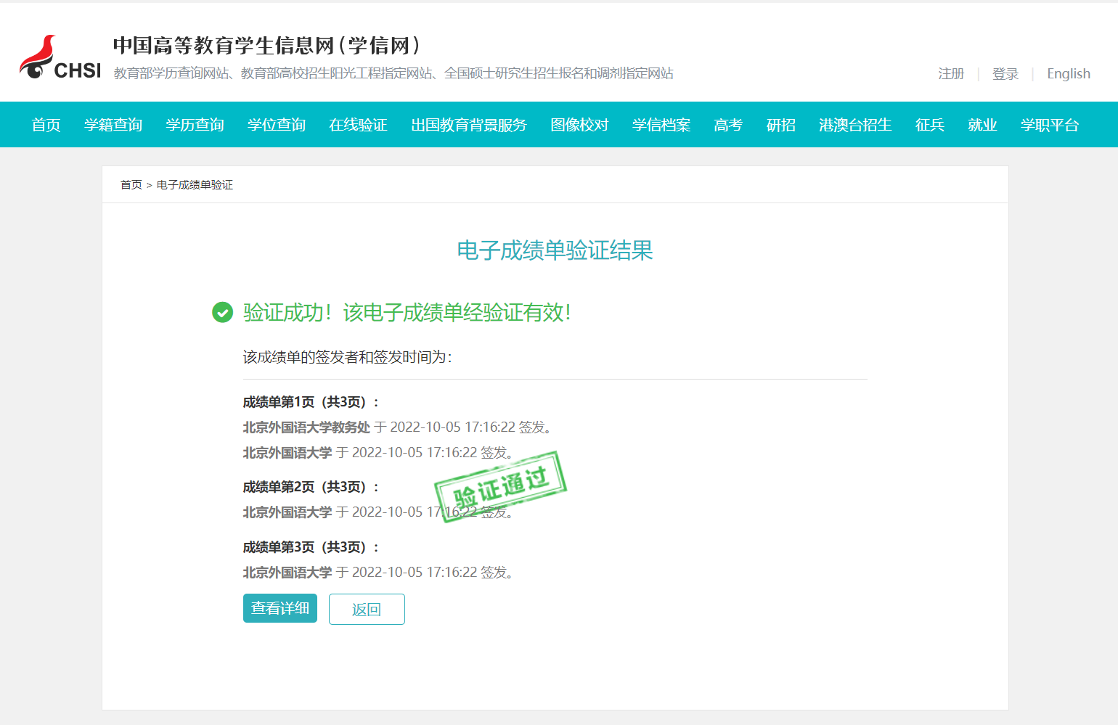Select 学位查询 in the top menu
1118x725 pixels.
point(277,125)
